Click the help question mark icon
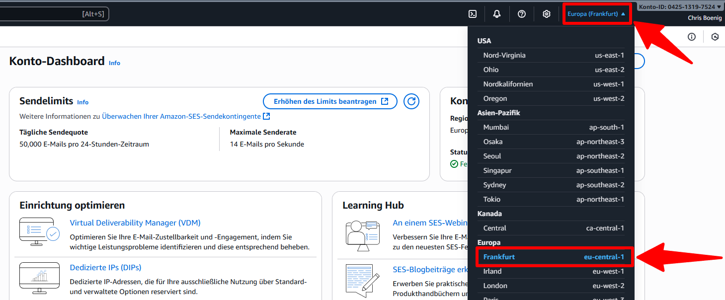The image size is (725, 300). point(522,14)
